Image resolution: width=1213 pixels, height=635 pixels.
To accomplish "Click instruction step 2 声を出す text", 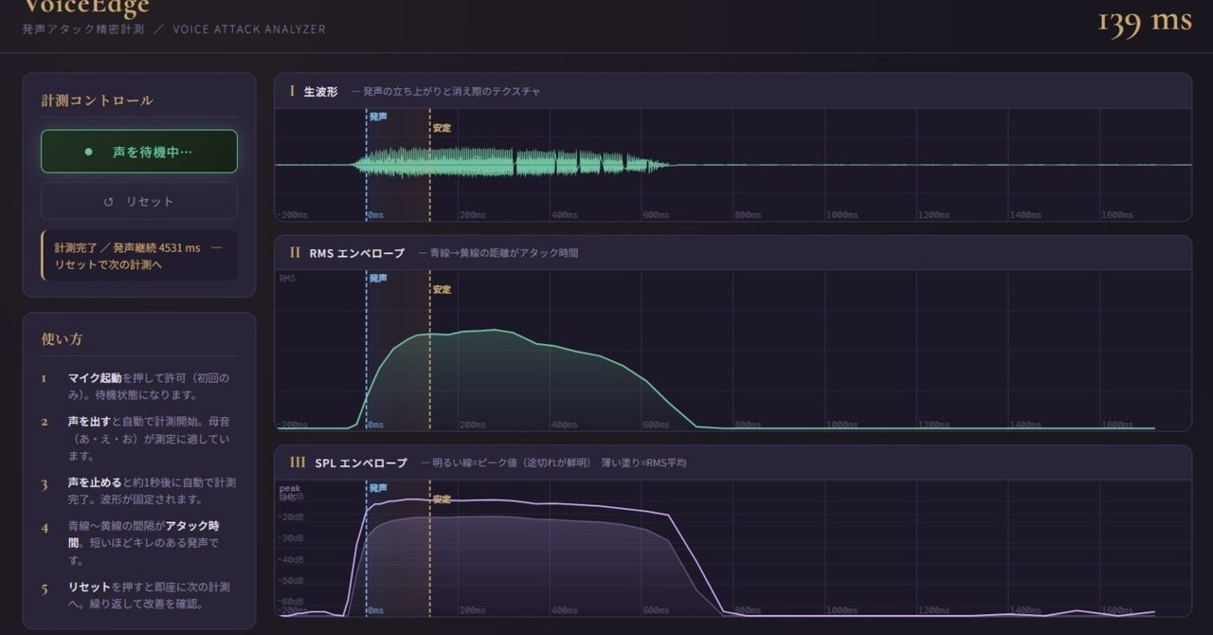I will 90,421.
